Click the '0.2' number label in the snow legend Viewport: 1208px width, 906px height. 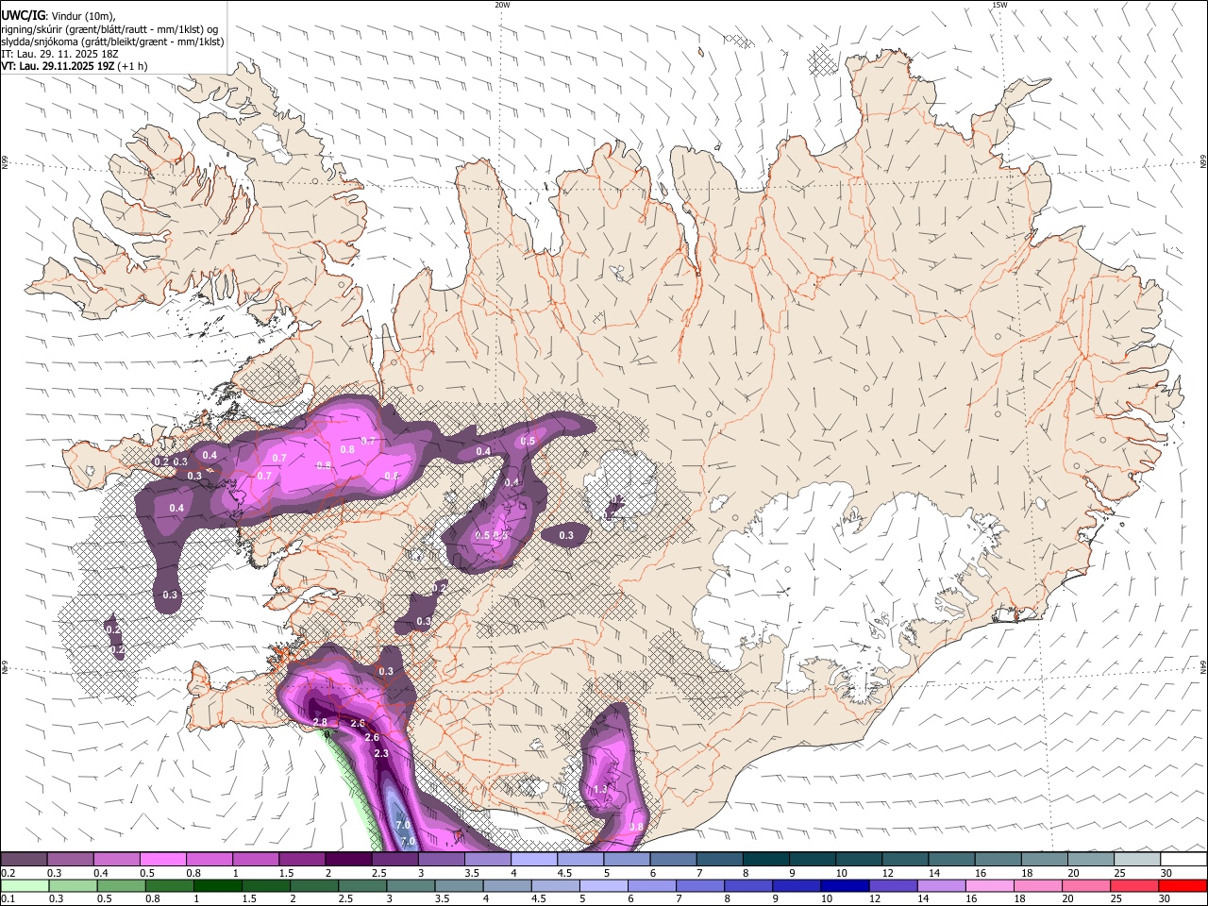pos(8,873)
